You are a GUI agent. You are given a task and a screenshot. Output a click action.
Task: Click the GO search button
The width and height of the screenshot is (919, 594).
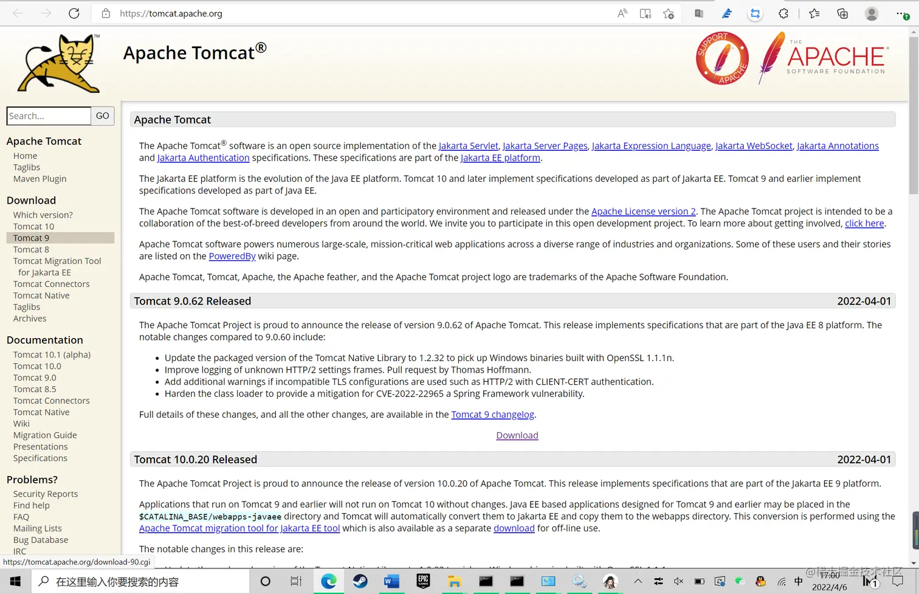point(103,116)
